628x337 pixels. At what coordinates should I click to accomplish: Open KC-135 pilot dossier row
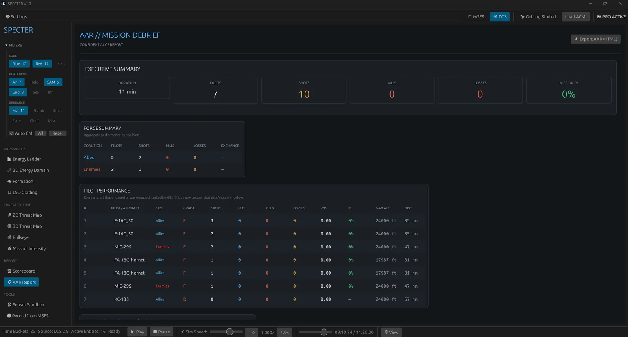254,299
